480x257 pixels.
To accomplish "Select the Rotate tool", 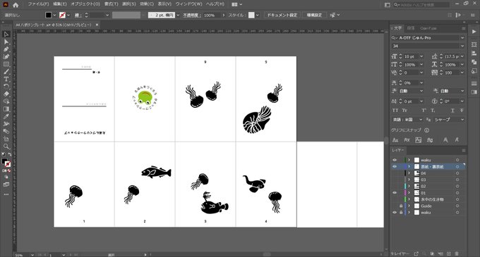I will point(6,87).
